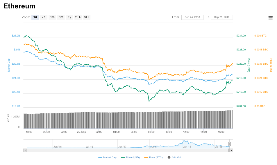This screenshot has height=165, width=277.
Task: Click the navigator scroll left arrow
Action: [x=25, y=151]
